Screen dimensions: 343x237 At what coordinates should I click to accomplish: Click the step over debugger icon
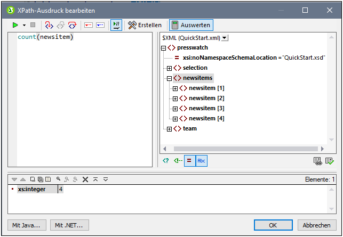click(x=73, y=26)
